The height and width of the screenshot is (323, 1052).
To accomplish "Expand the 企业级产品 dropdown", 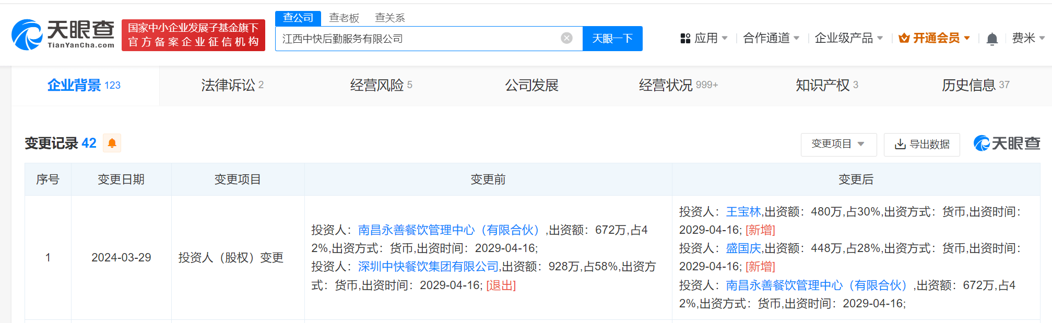I will point(848,38).
